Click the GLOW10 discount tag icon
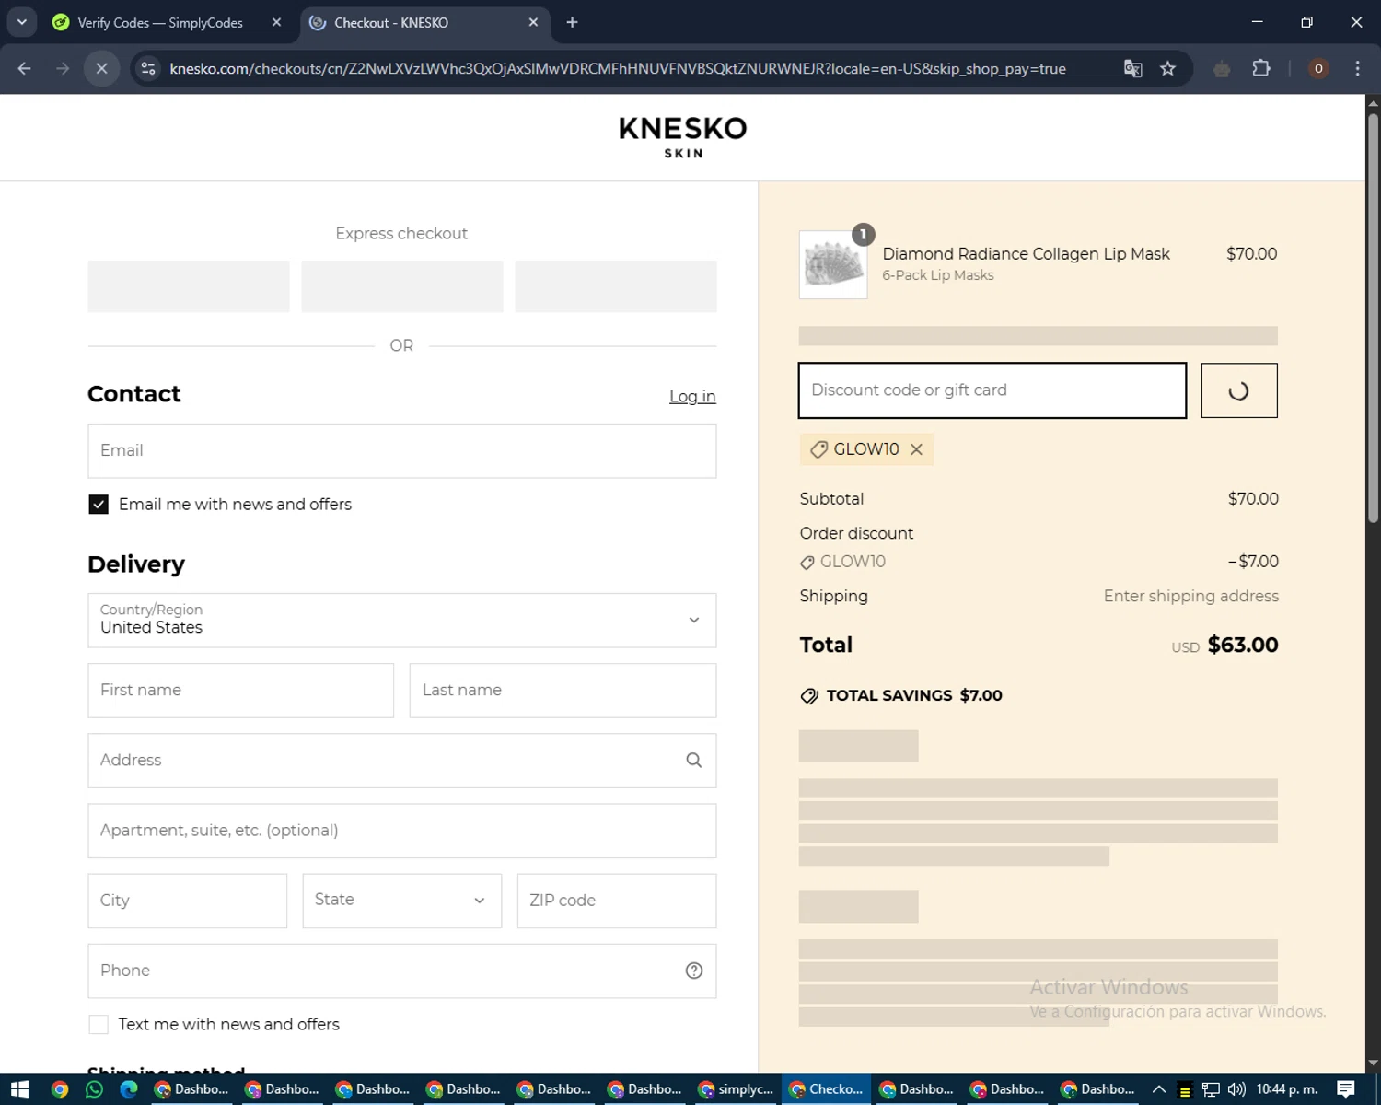 pyautogui.click(x=818, y=449)
